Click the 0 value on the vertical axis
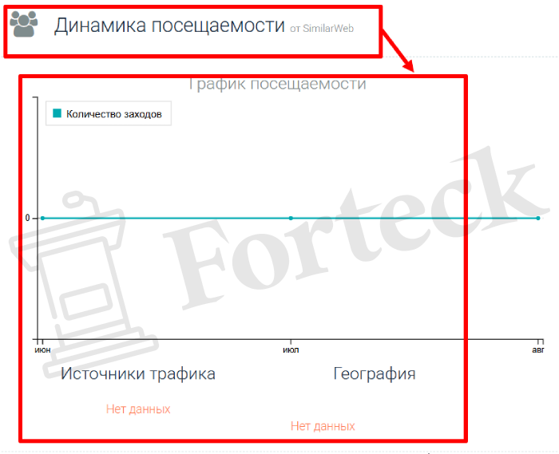Image resolution: width=559 pixels, height=454 pixels. tap(27, 218)
